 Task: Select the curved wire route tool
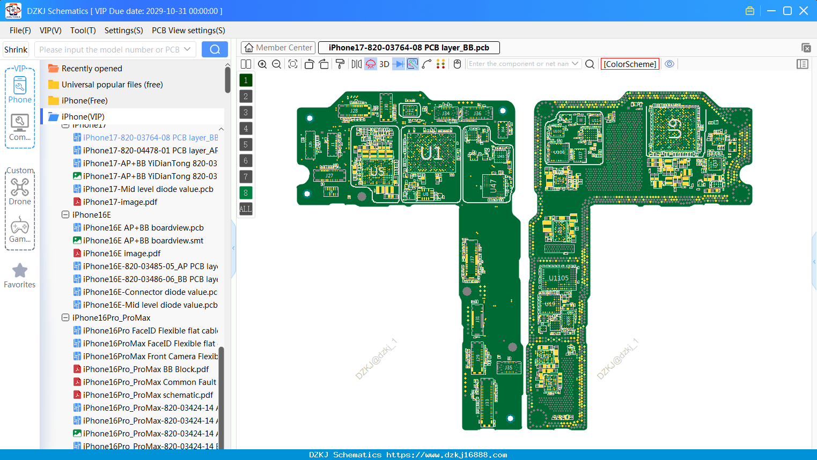[427, 64]
